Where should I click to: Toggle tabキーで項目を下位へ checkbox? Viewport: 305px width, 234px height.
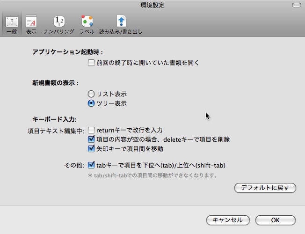click(x=92, y=165)
